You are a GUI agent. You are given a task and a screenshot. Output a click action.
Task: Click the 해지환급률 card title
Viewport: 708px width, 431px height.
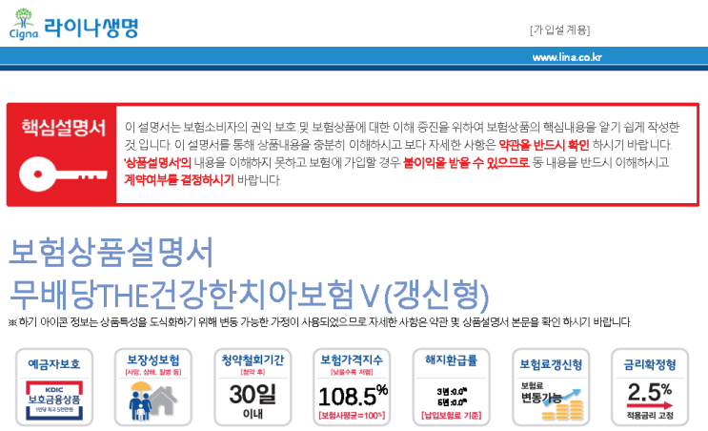tap(451, 360)
